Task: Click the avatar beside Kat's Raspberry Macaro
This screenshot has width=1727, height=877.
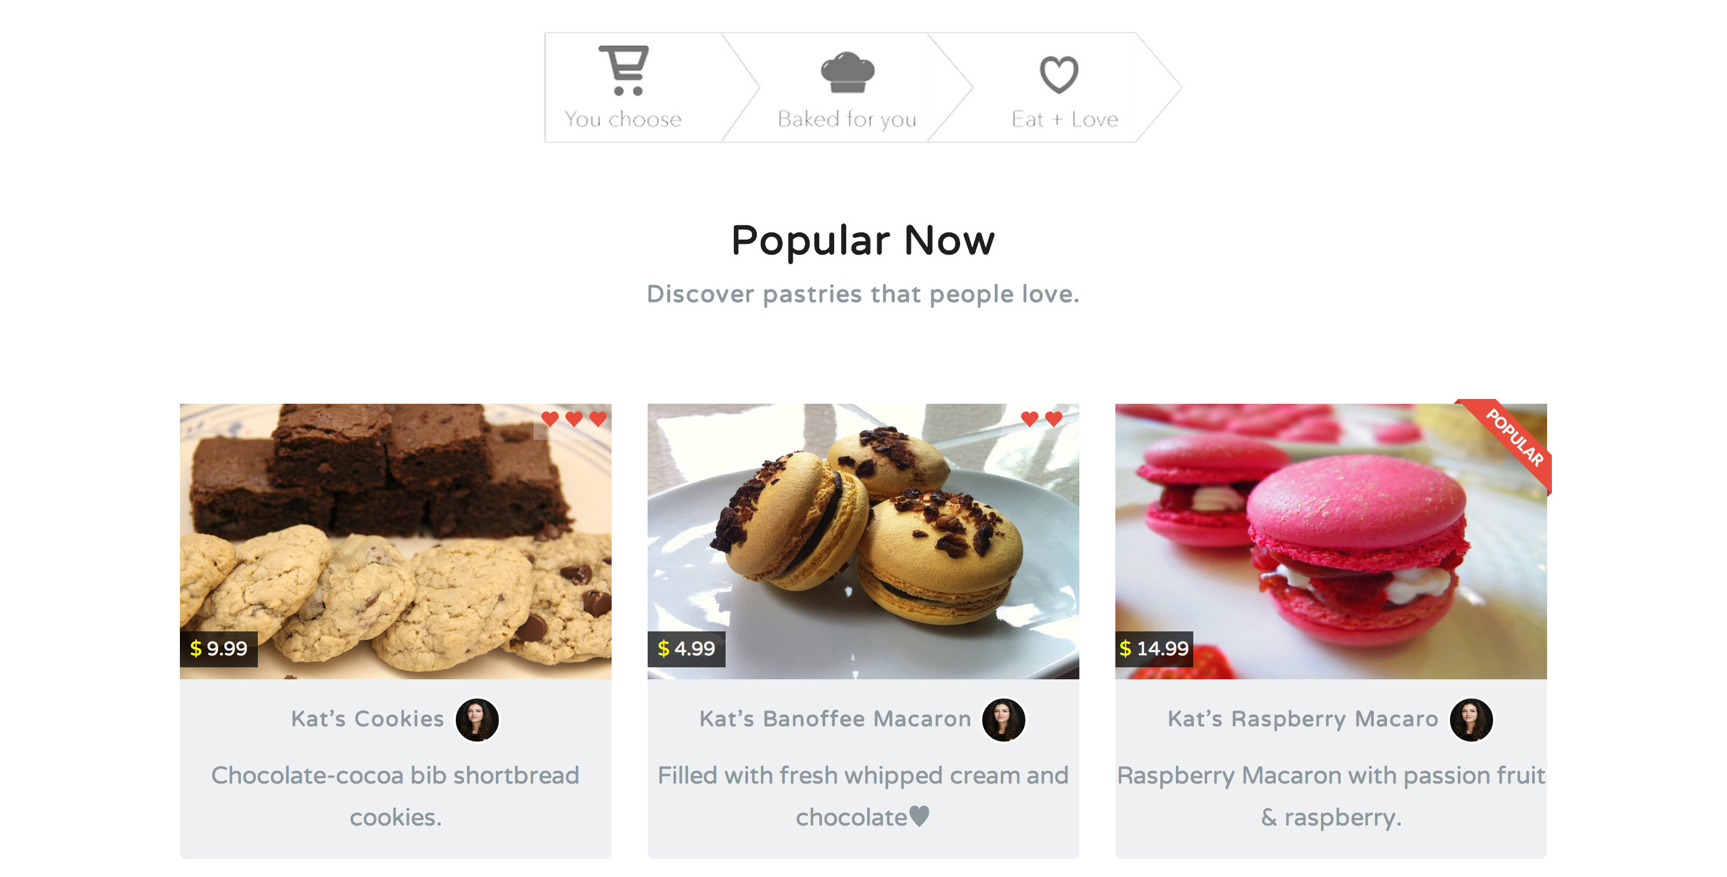Action: point(1471,719)
